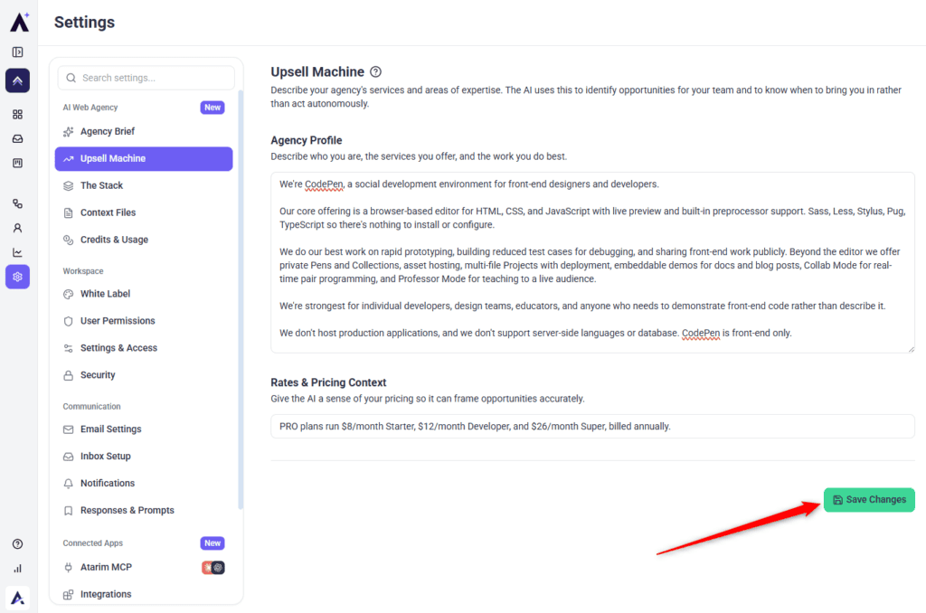Click the Settings page title

coord(84,23)
